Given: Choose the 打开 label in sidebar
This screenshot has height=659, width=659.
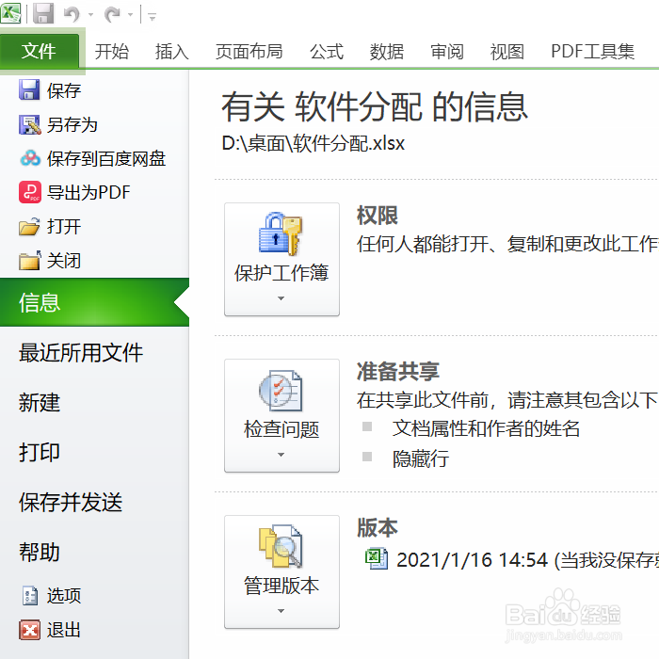Looking at the screenshot, I should point(64,227).
